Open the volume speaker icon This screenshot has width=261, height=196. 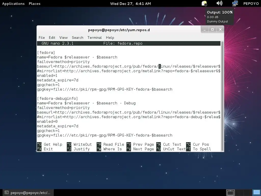point(219,3)
